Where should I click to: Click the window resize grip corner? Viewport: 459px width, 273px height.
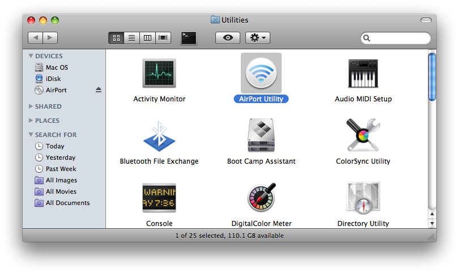point(432,237)
